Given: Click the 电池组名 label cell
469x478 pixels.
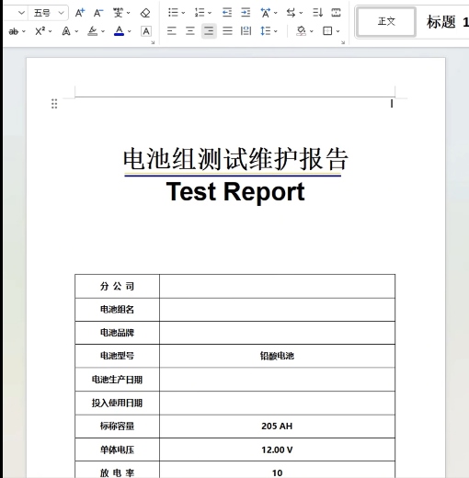Looking at the screenshot, I should click(x=117, y=310).
